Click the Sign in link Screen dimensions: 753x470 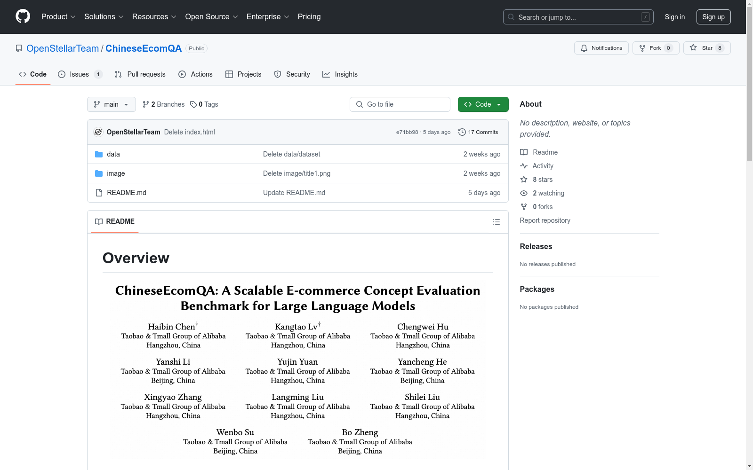(675, 17)
